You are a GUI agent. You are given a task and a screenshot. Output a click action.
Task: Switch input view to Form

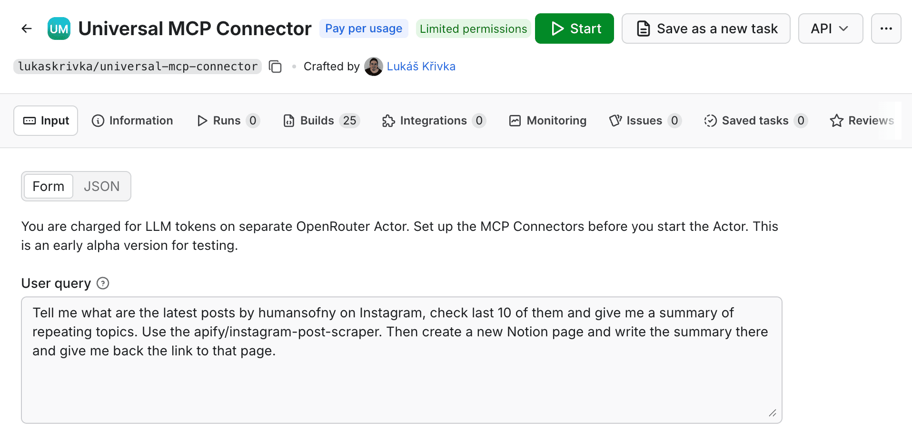(x=49, y=186)
